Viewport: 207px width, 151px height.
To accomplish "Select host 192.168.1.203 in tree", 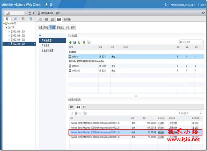I will [x=18, y=40].
